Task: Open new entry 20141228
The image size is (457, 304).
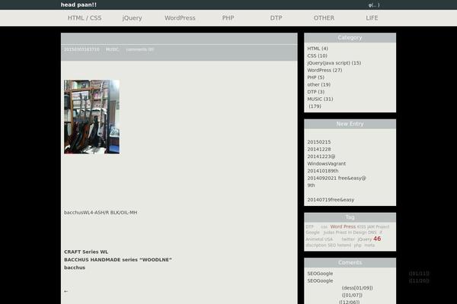Action: tap(319, 149)
